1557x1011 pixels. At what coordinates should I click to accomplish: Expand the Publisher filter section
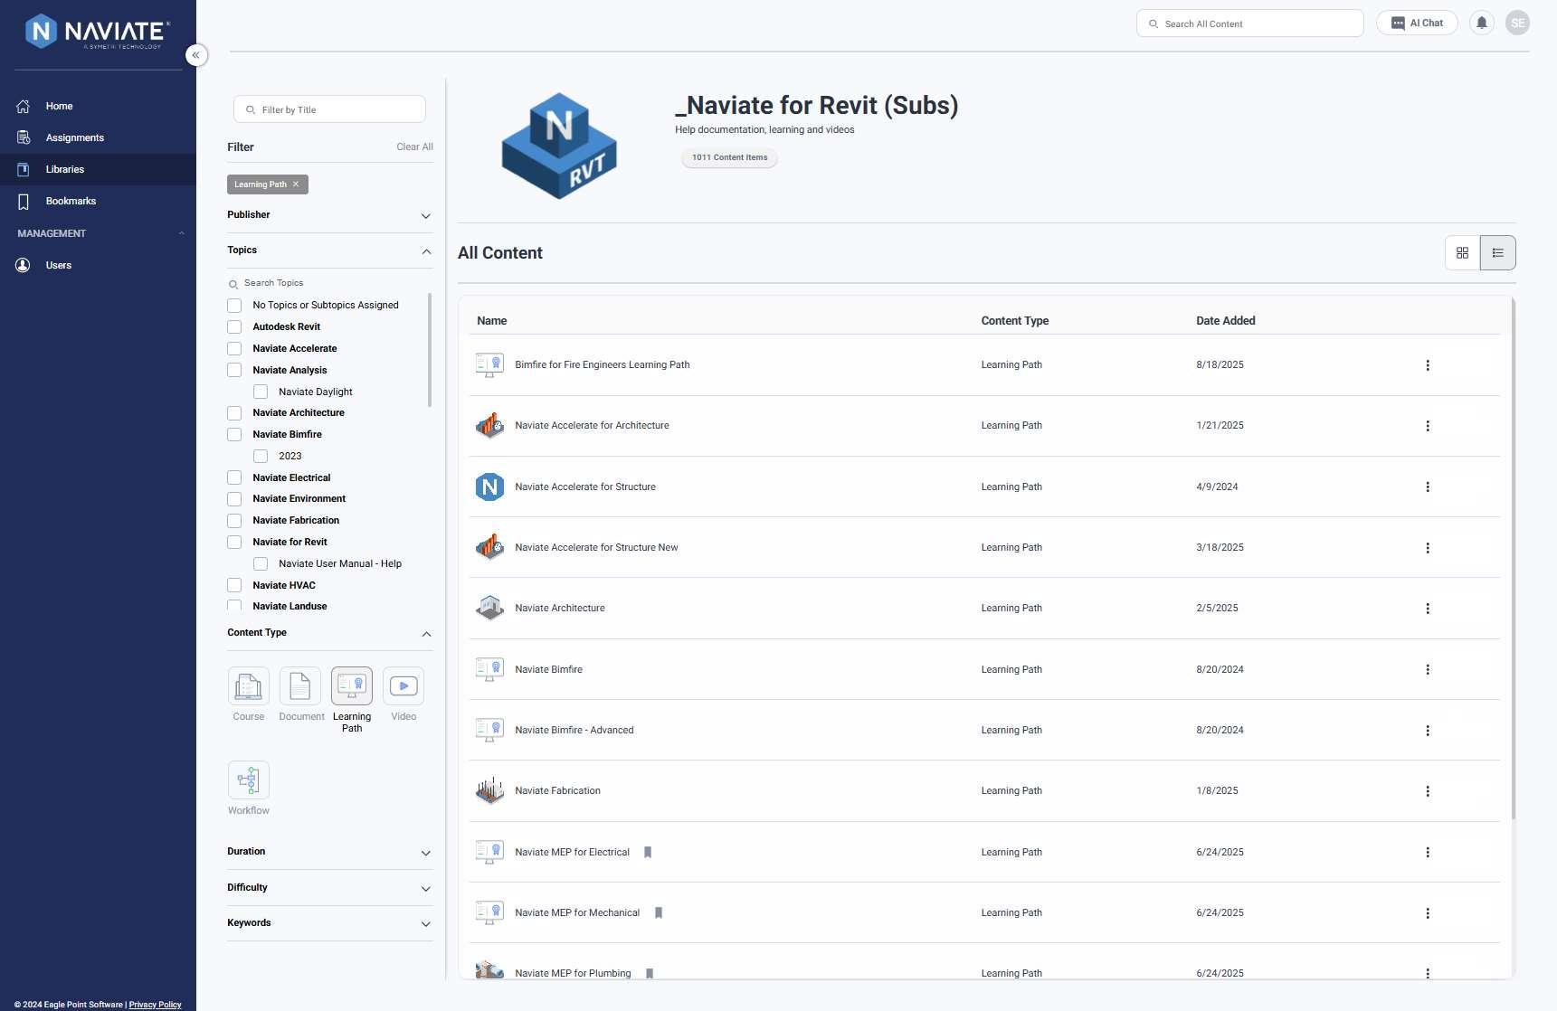click(x=426, y=216)
